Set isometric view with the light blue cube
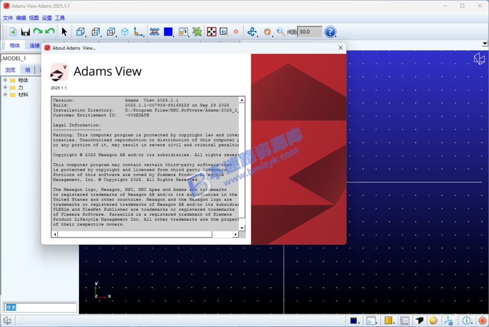This screenshot has width=489, height=327. (x=125, y=32)
